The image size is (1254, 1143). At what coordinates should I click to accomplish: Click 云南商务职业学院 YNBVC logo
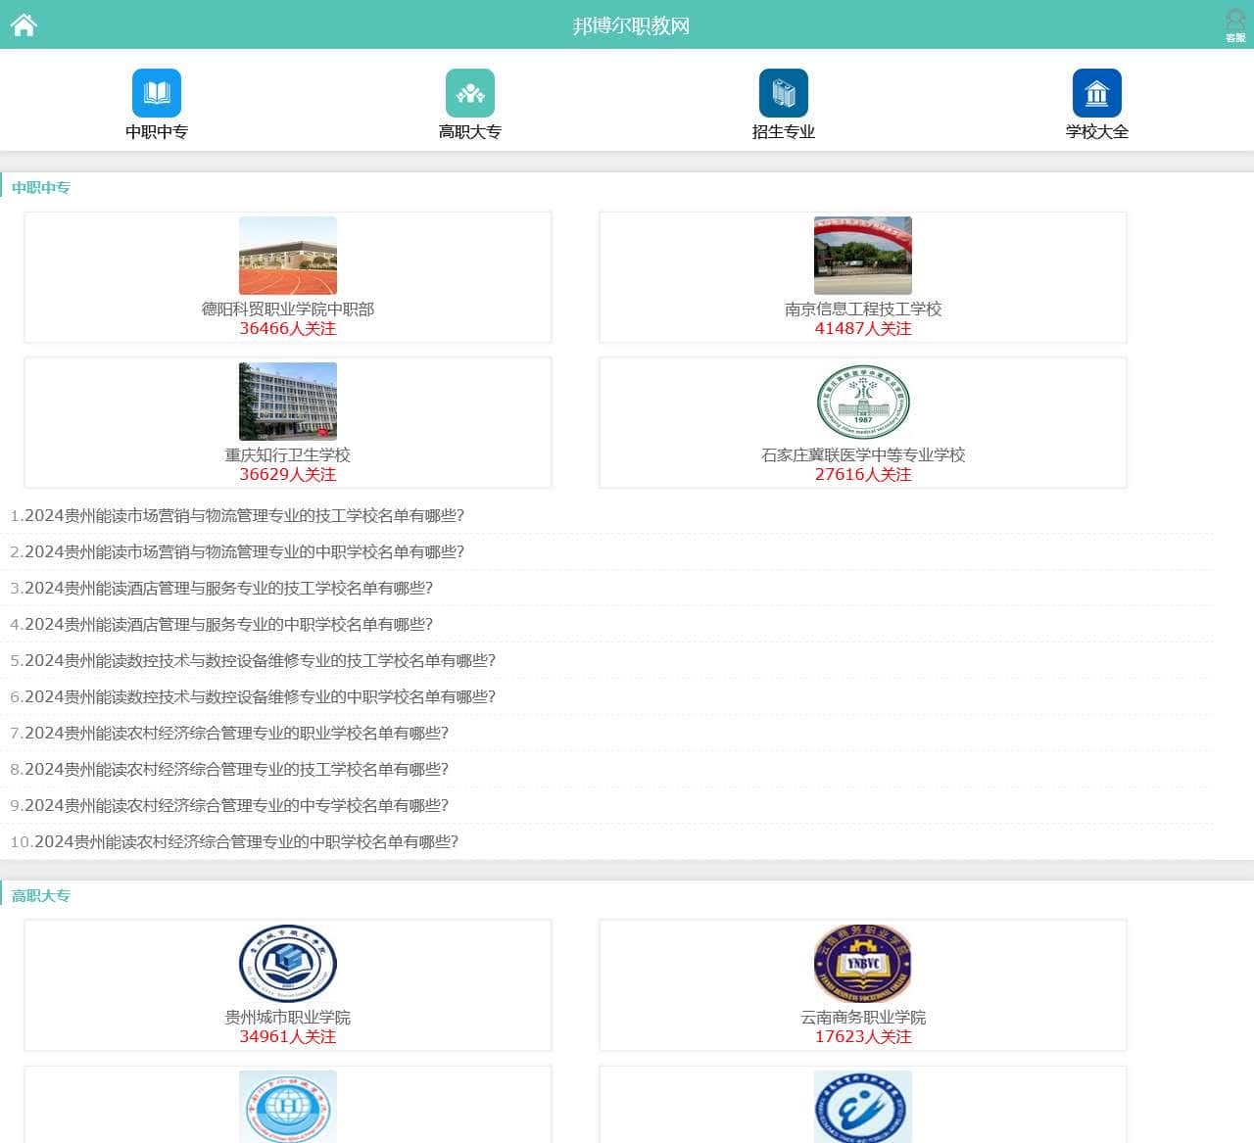(x=863, y=964)
